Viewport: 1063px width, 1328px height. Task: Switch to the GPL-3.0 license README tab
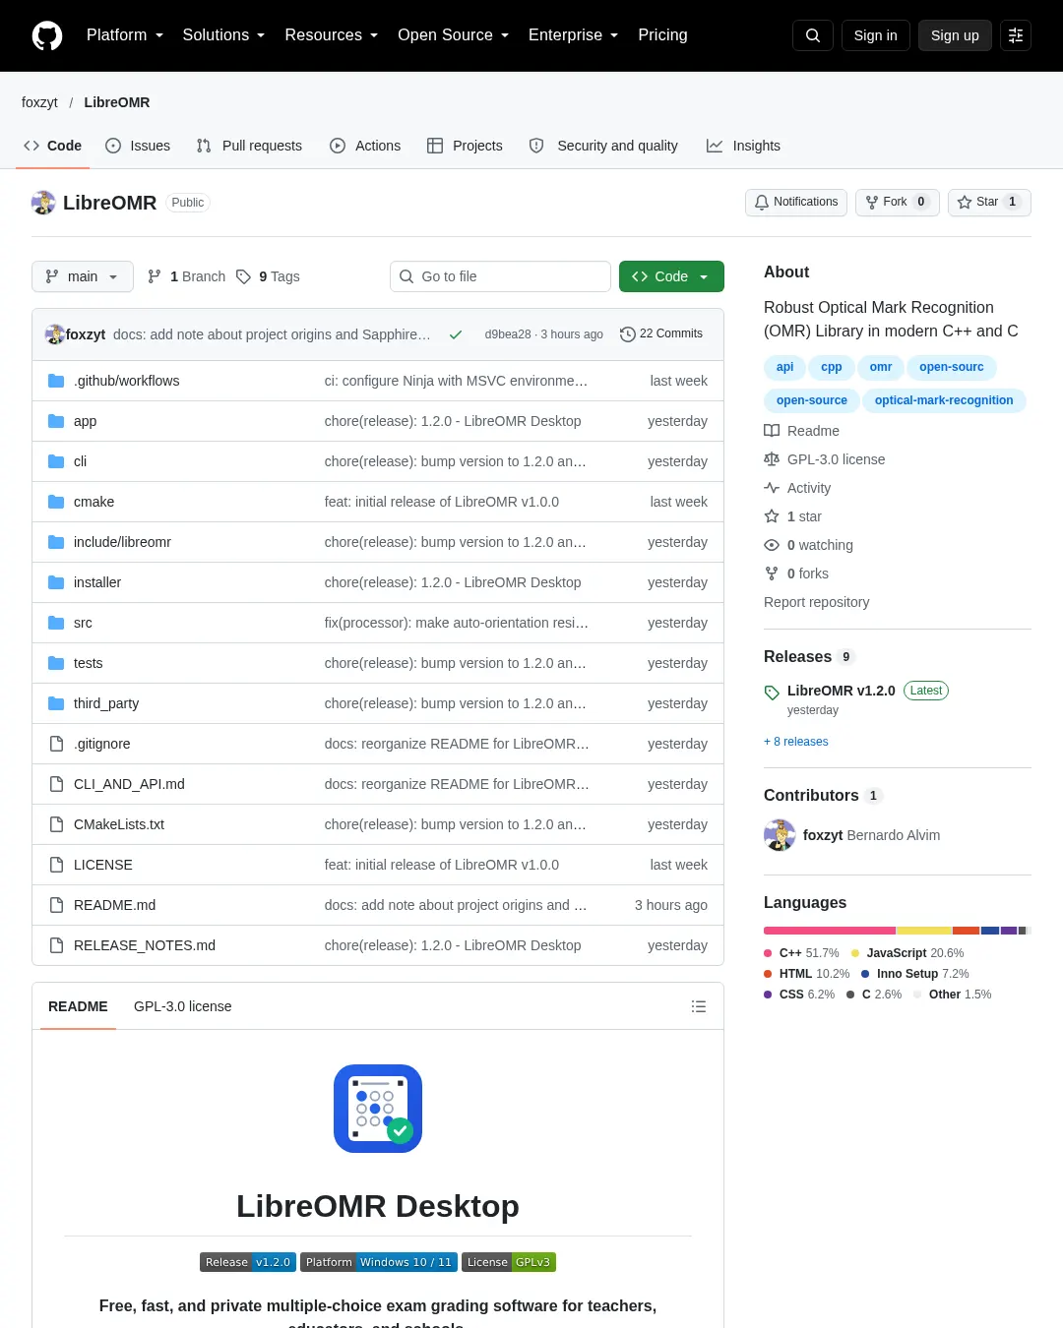(x=183, y=1006)
